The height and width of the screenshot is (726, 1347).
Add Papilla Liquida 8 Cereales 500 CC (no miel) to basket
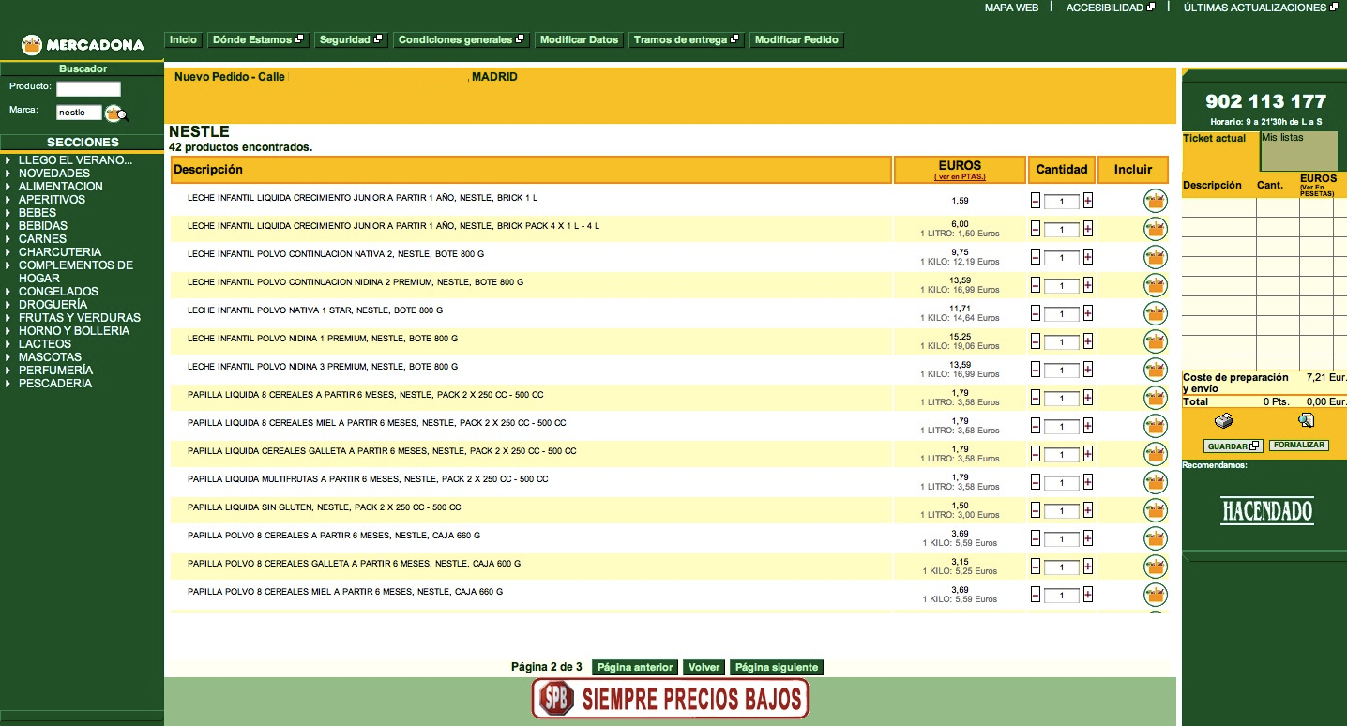point(1156,398)
